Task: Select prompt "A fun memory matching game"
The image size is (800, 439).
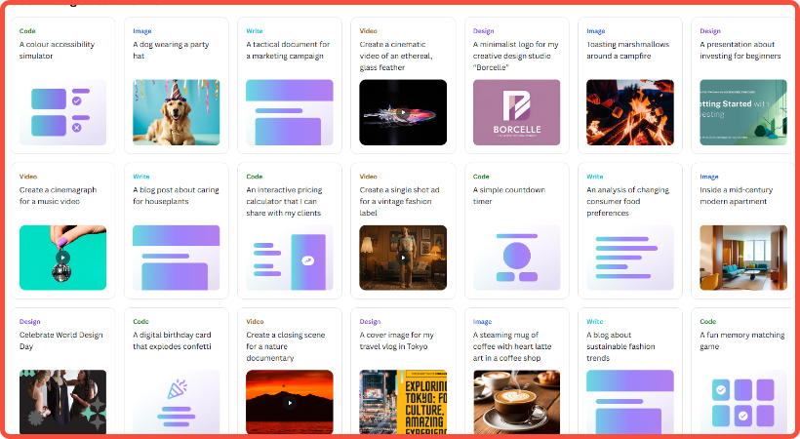Action: (742, 340)
